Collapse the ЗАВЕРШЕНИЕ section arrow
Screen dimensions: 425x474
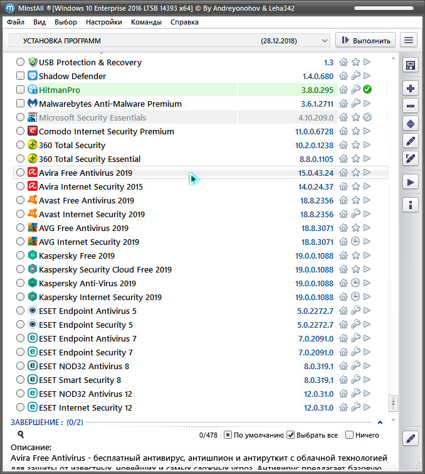(380, 423)
